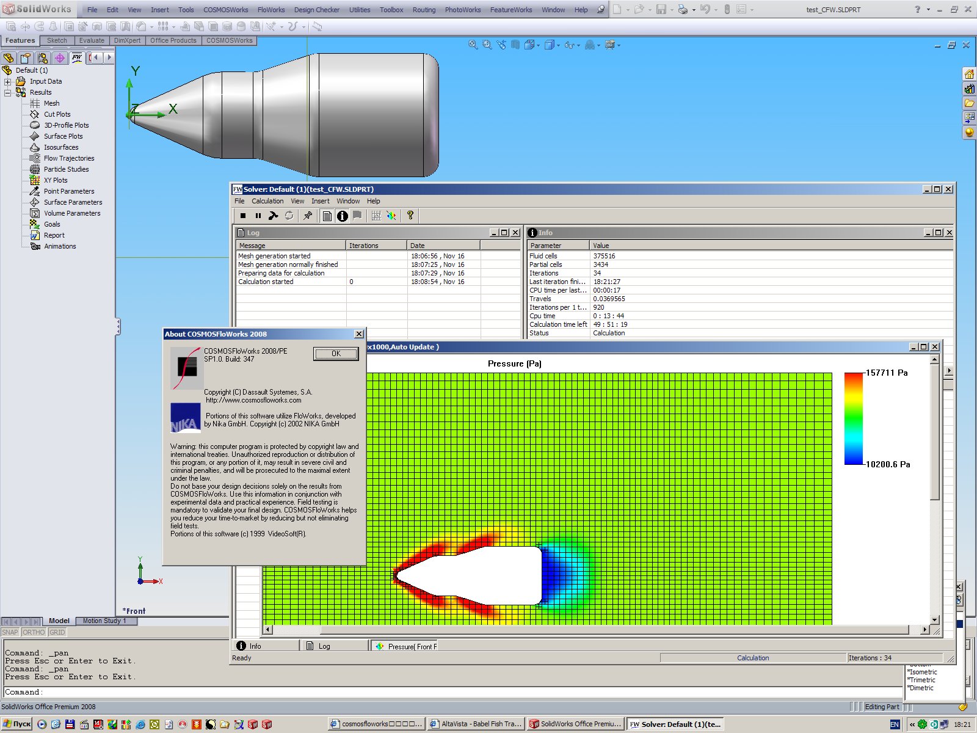Click the pressure color legend bar

854,418
